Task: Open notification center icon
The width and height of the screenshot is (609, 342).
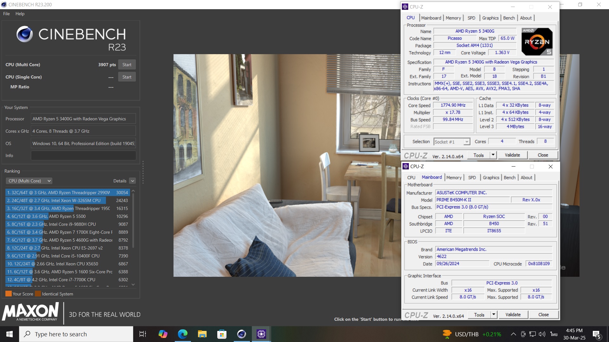Action: tap(596, 334)
